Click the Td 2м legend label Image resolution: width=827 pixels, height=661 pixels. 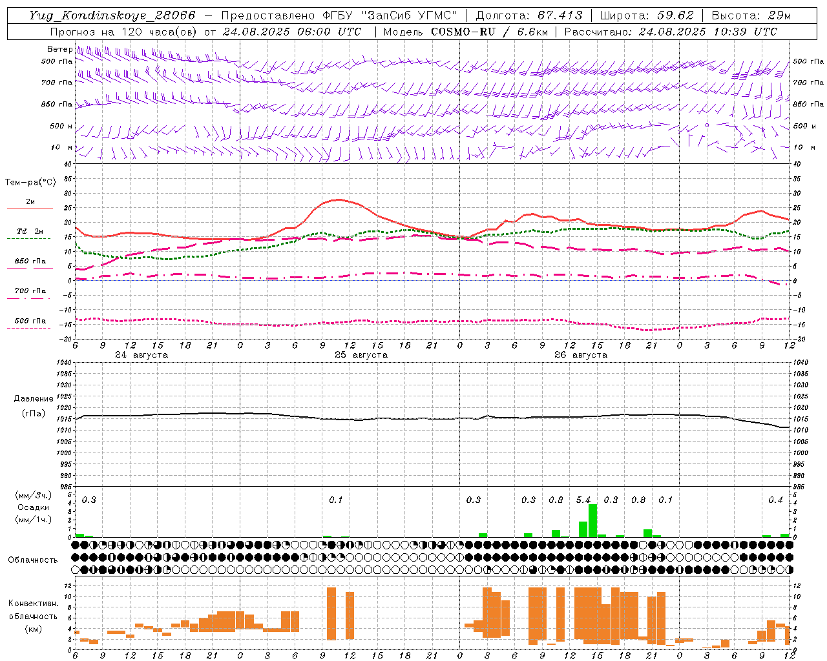point(30,231)
